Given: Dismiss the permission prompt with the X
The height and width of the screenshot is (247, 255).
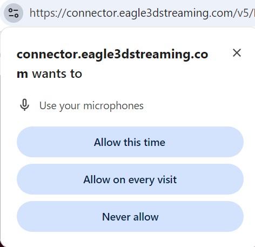Looking at the screenshot, I should (x=237, y=53).
